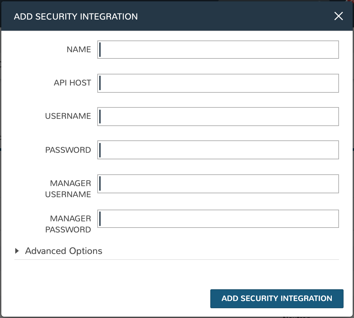
Task: Click the MANAGER USERNAME label
Action: (68, 189)
